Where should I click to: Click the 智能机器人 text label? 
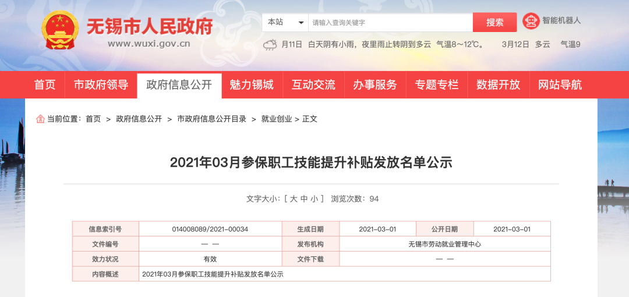click(561, 20)
